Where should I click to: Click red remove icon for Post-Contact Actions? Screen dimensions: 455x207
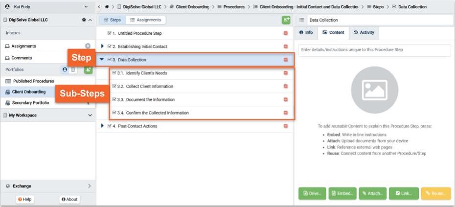(x=286, y=126)
